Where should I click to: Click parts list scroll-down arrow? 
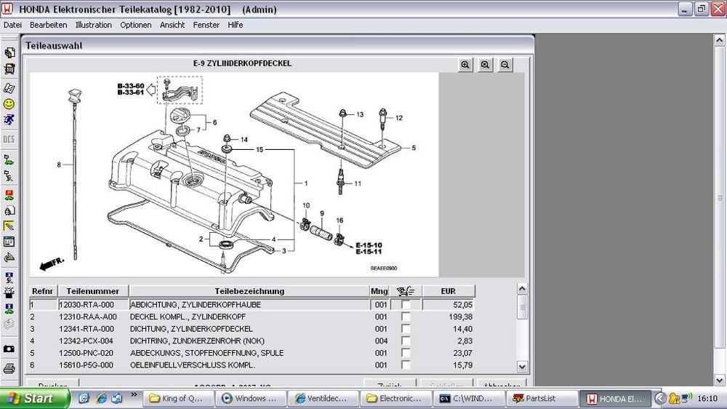pyautogui.click(x=522, y=366)
